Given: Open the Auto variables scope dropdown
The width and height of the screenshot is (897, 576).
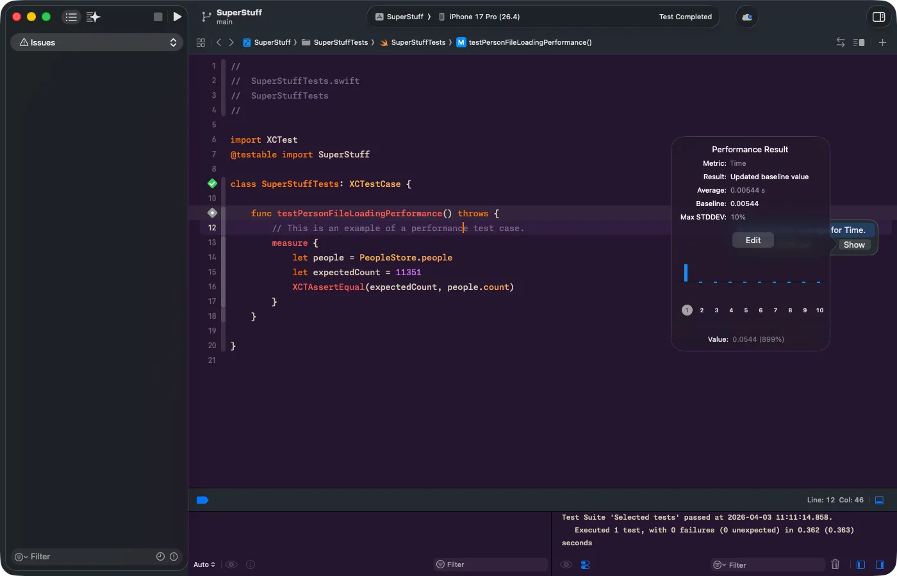Looking at the screenshot, I should [x=204, y=564].
